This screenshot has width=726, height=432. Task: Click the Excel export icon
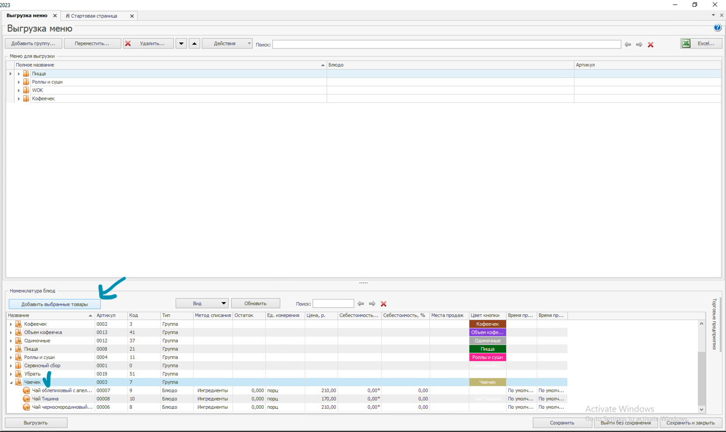point(686,43)
